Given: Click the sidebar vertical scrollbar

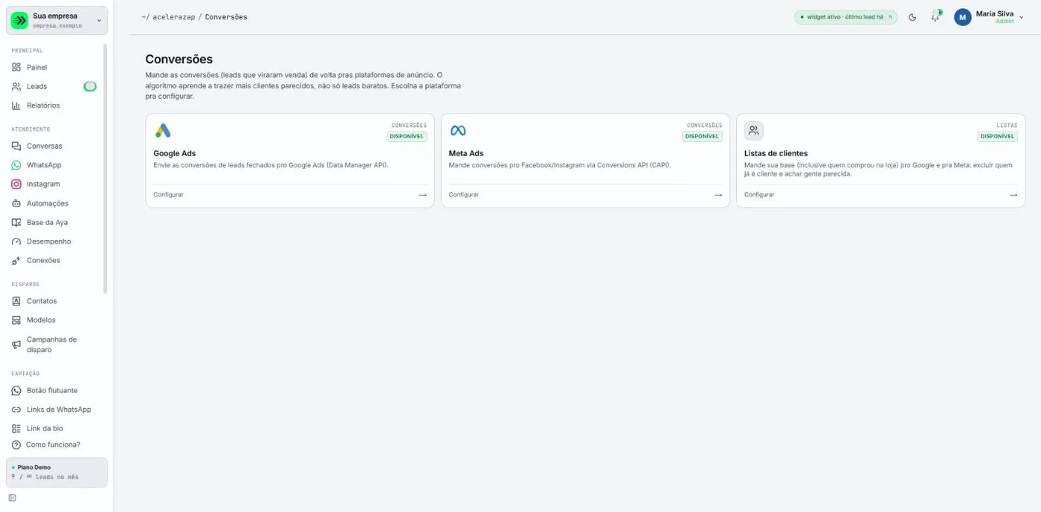Looking at the screenshot, I should 105,168.
